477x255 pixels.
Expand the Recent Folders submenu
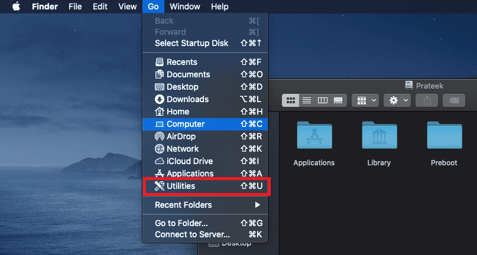click(x=205, y=205)
